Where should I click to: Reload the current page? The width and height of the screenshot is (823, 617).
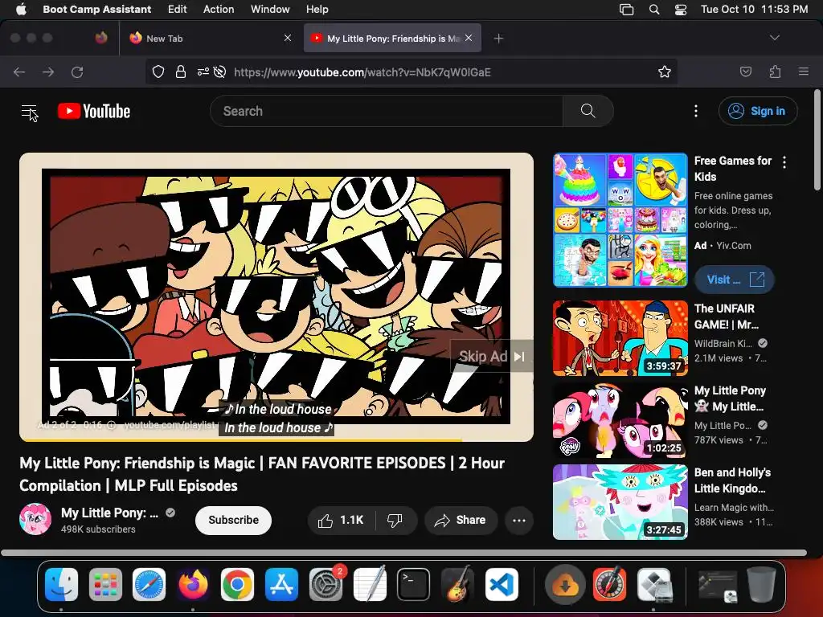click(x=77, y=72)
